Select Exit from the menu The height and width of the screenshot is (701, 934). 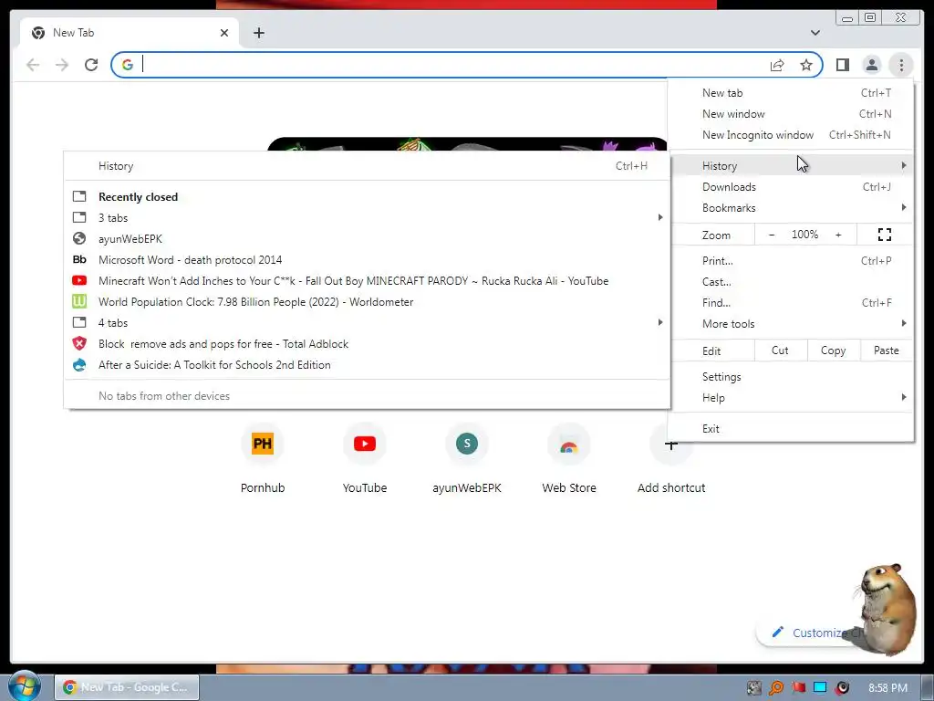[x=793, y=429]
